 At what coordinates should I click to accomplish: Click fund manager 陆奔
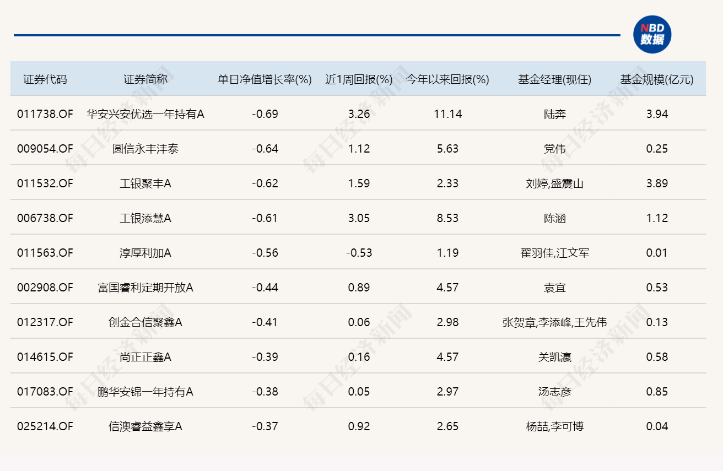[554, 114]
